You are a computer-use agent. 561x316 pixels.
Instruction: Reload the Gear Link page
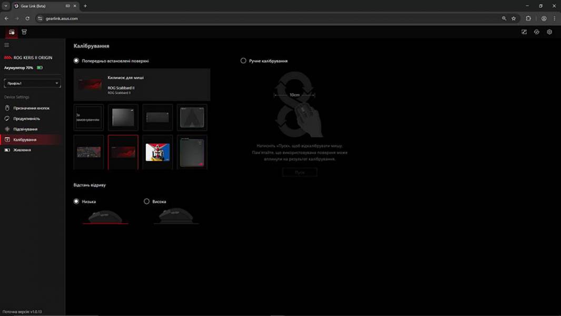coord(27,18)
